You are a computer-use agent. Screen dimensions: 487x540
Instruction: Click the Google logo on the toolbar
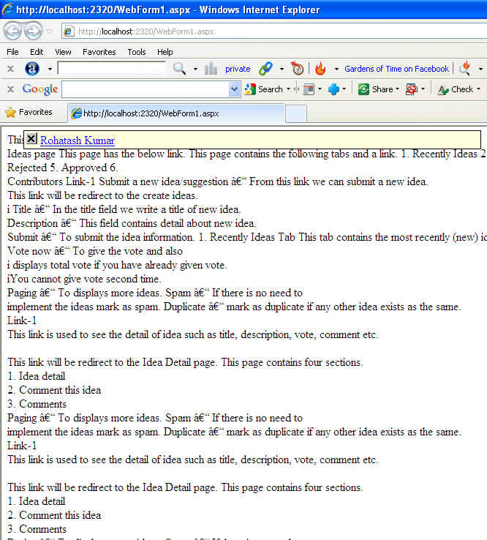click(40, 89)
